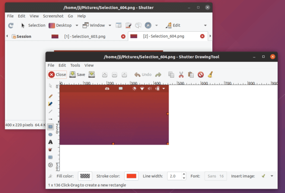Click the redo-screenshot refresh icon in Shutter
This screenshot has height=193, width=285.
(x=11, y=26)
